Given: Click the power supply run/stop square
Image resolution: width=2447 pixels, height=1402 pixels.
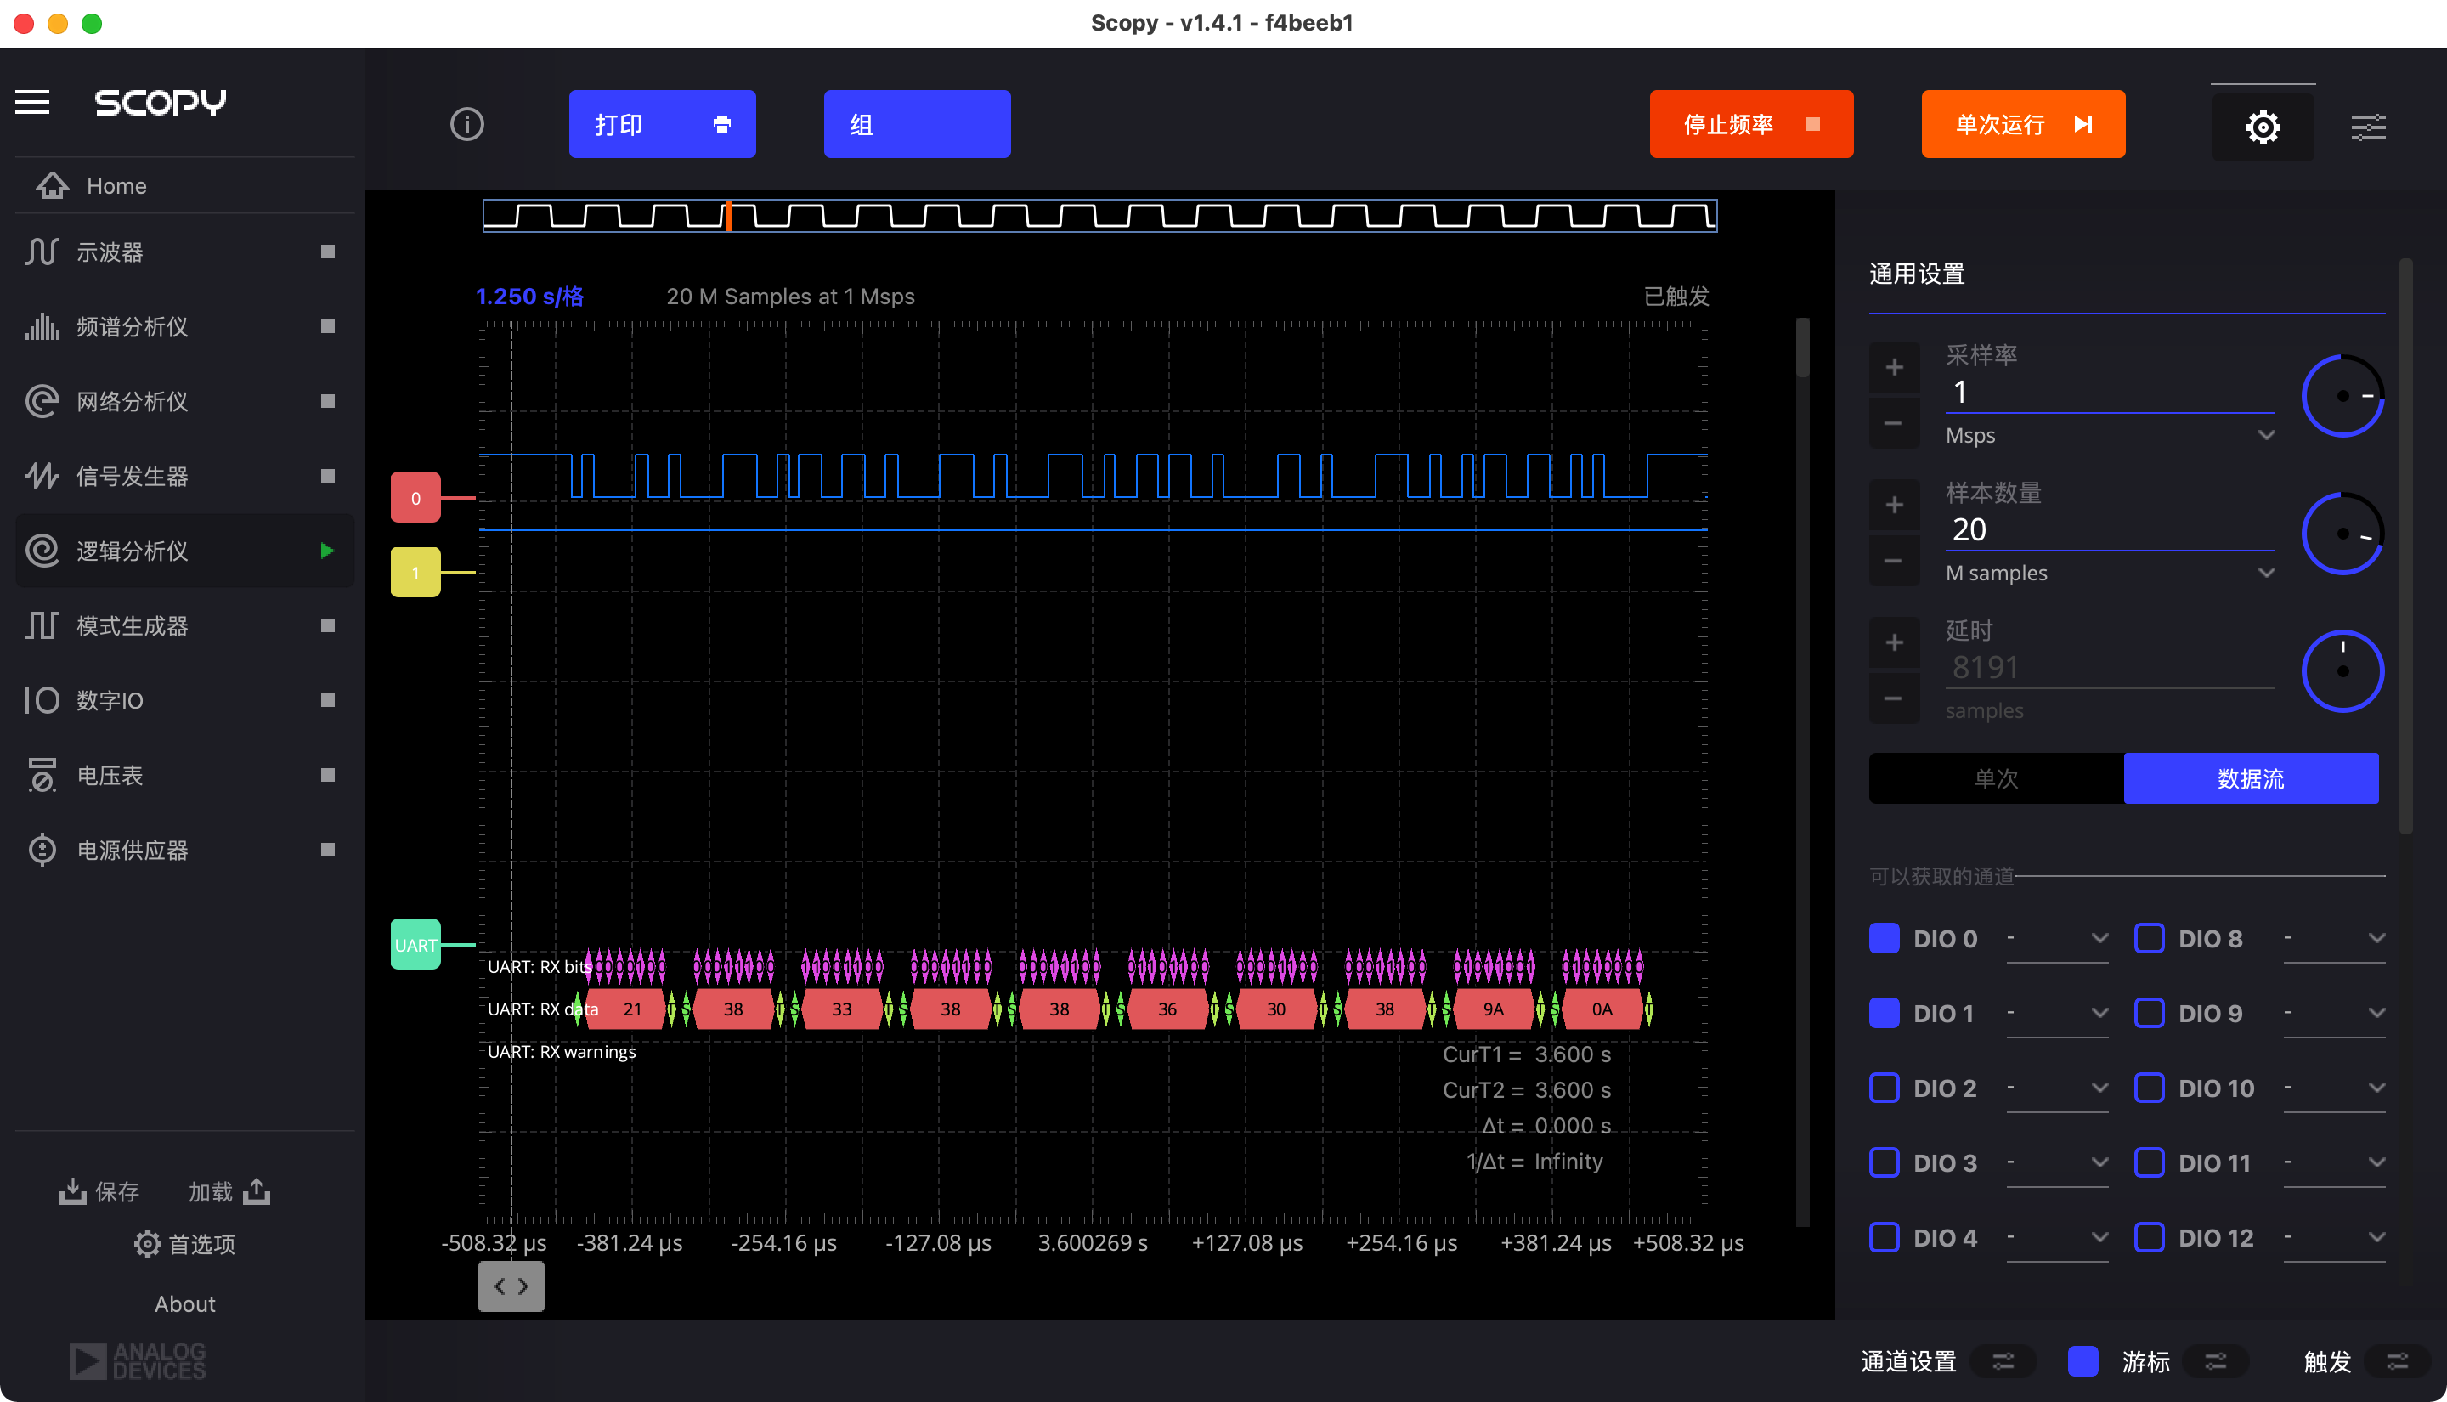Looking at the screenshot, I should coord(327,850).
